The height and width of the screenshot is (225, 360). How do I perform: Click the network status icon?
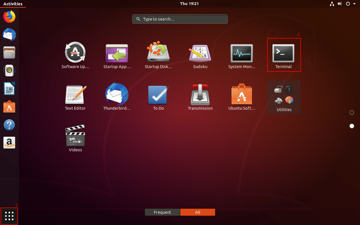coord(332,4)
